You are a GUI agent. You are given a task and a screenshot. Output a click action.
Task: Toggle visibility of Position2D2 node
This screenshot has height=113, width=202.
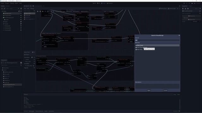[x=21, y=28]
